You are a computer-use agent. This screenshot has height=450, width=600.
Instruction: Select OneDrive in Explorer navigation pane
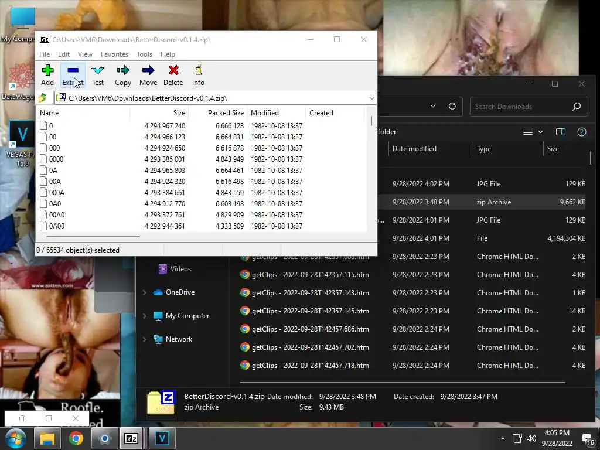click(x=174, y=292)
